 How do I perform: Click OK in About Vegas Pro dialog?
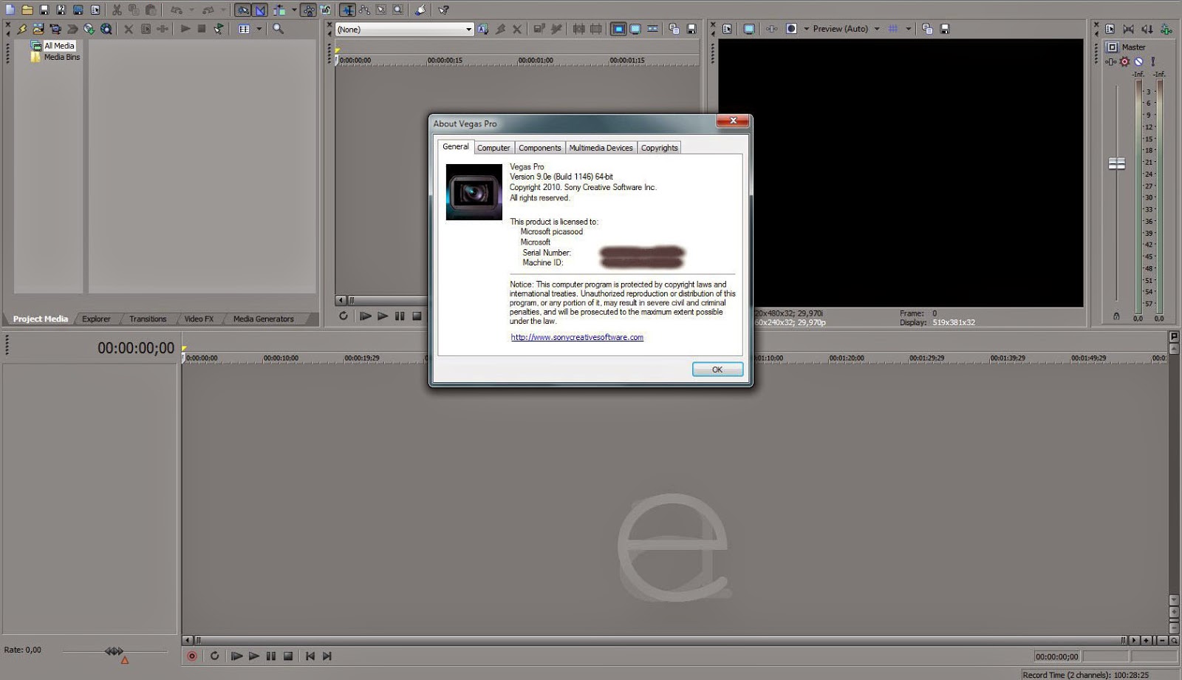click(x=717, y=370)
